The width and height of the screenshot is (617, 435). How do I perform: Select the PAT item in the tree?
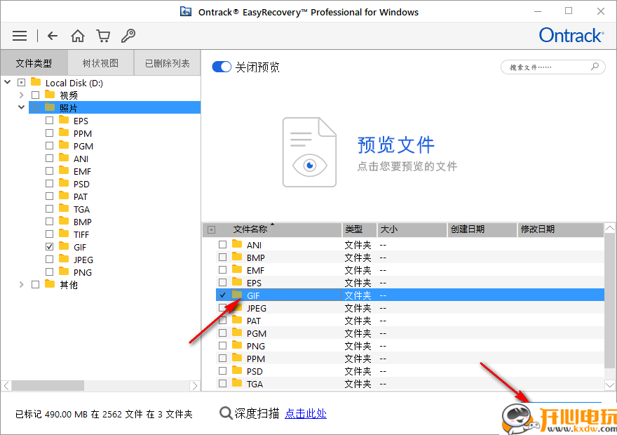click(81, 197)
